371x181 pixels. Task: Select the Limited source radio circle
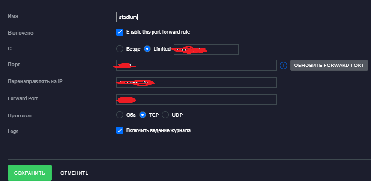tap(147, 49)
